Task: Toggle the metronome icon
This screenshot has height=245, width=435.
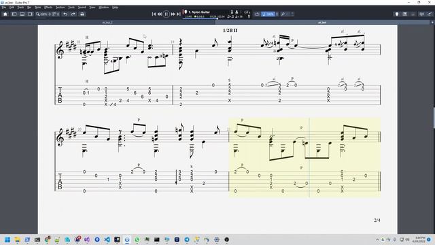Action: [x=237, y=12]
